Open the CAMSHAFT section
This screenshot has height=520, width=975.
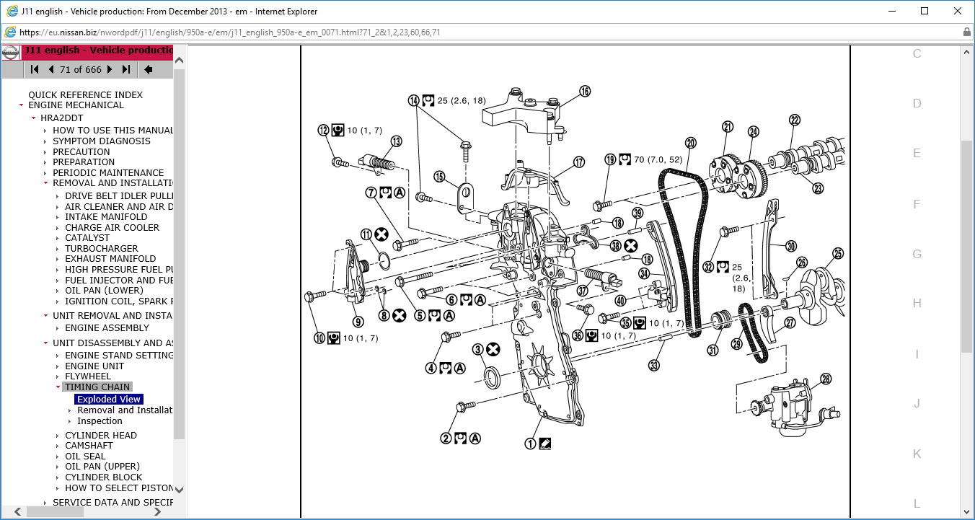(x=89, y=446)
